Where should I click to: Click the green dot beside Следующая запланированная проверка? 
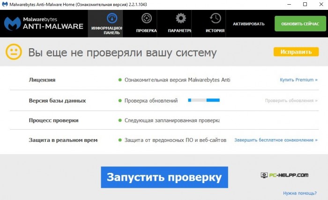tap(120, 120)
